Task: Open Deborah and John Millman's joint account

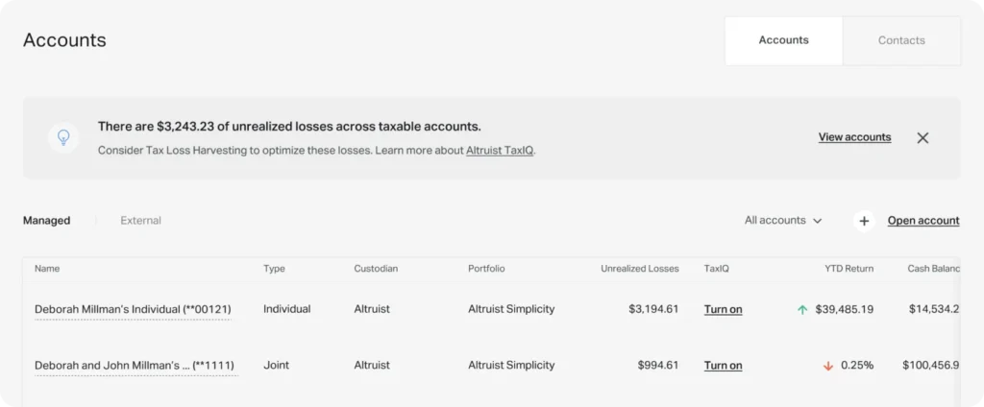Action: 135,366
